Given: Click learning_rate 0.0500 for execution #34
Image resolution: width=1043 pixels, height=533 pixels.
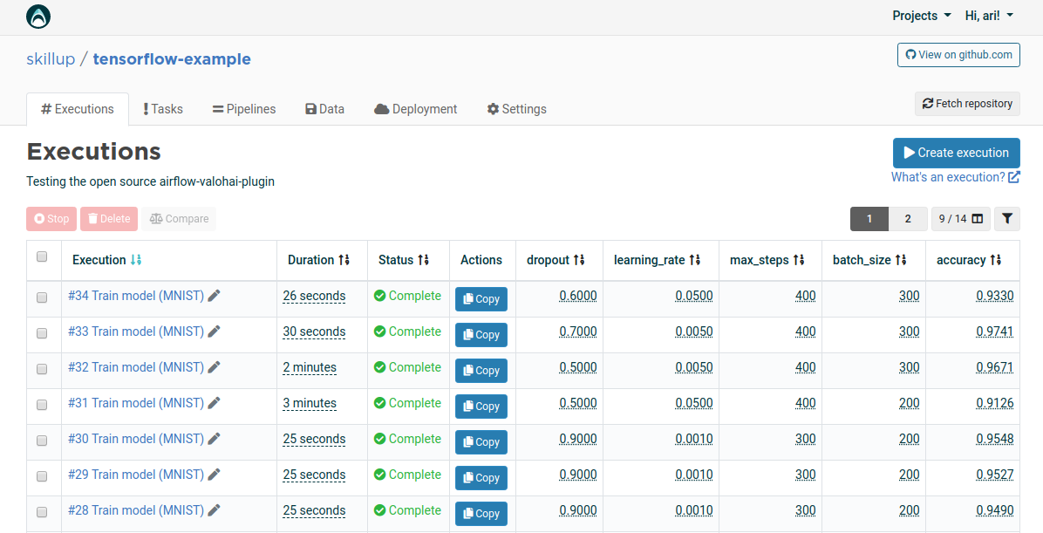Looking at the screenshot, I should click(694, 296).
